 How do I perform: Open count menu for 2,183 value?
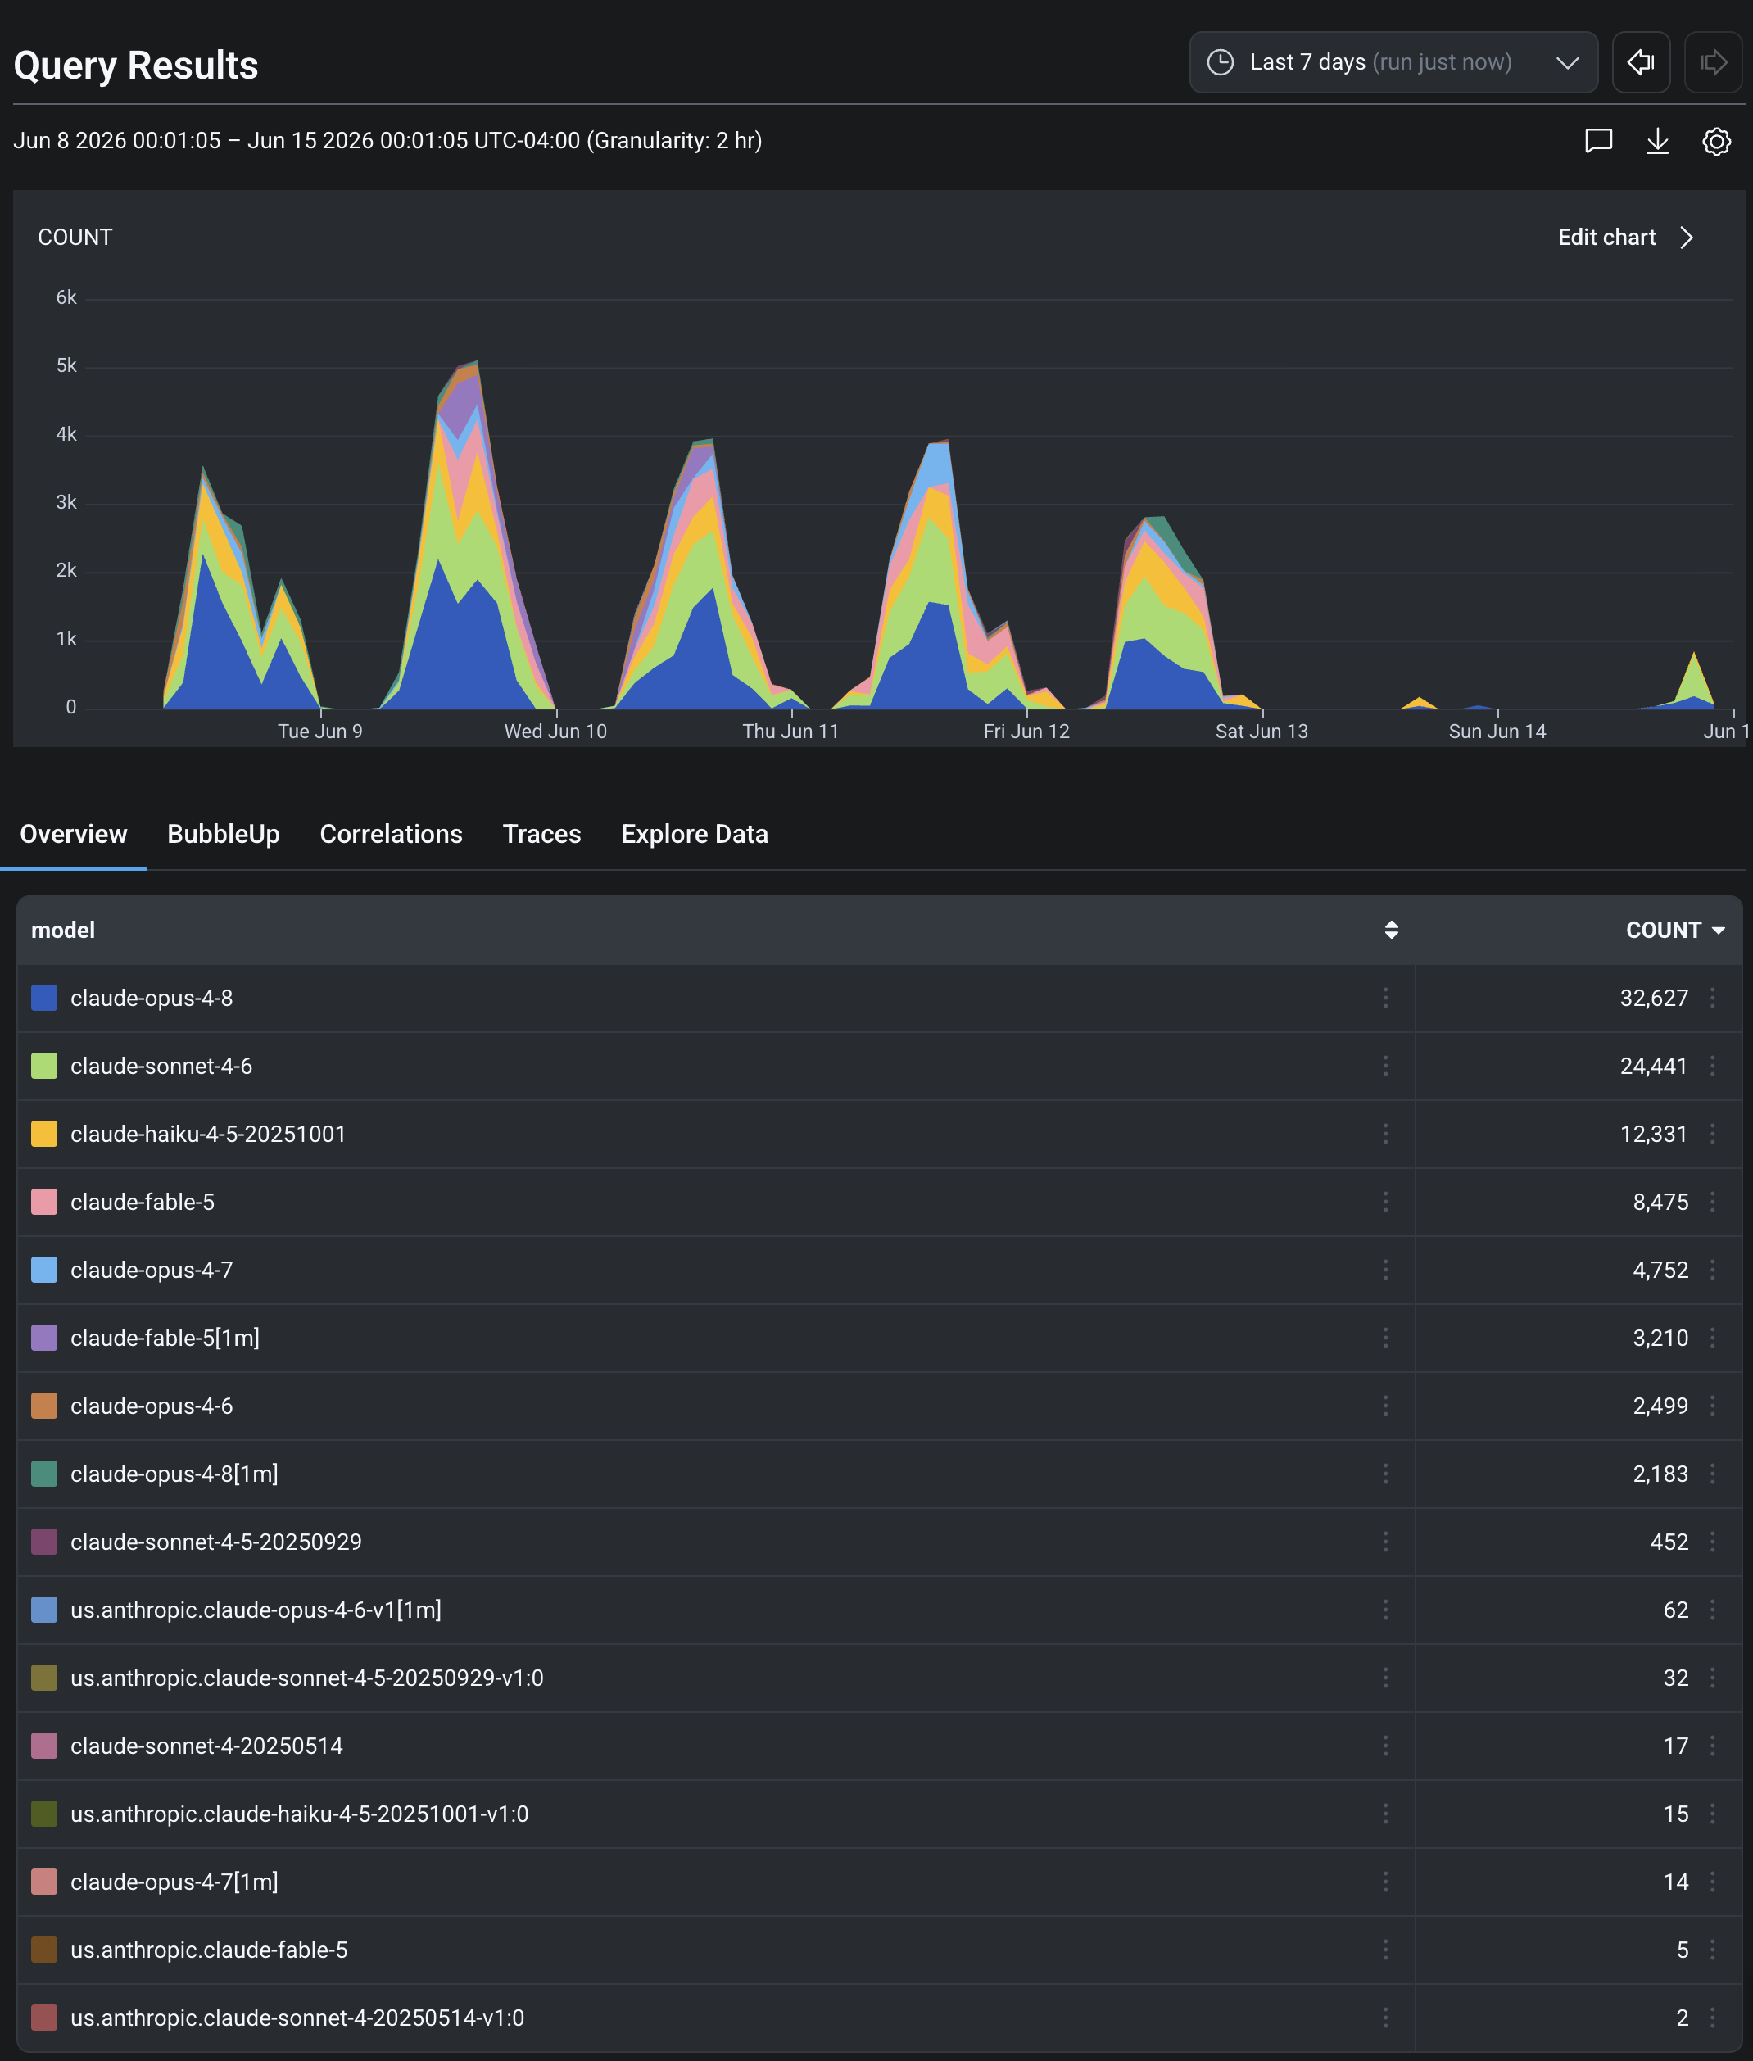point(1712,1474)
